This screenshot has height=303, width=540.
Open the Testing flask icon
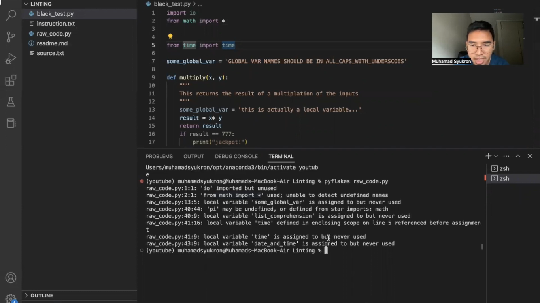click(x=11, y=102)
